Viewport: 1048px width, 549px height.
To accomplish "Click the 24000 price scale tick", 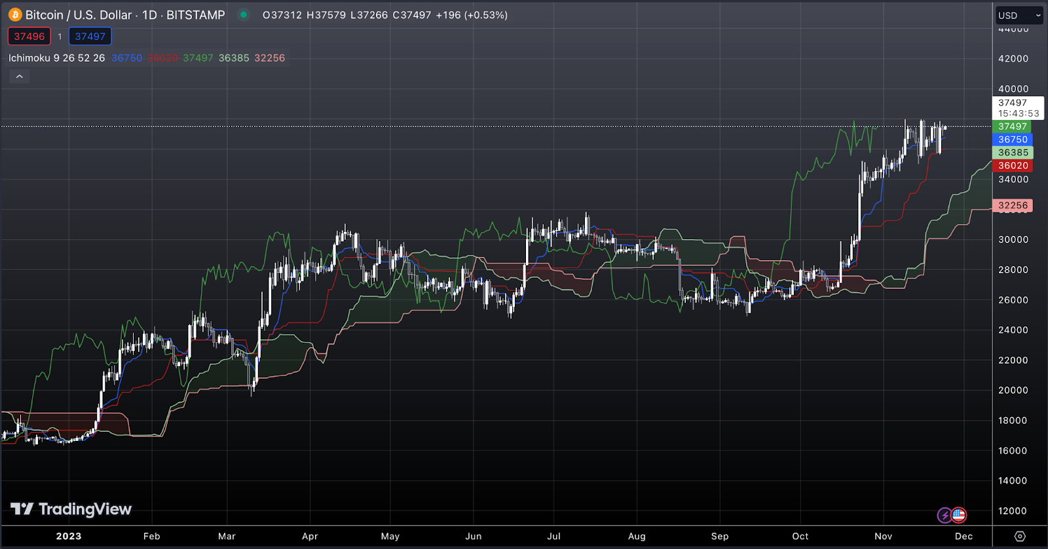I will point(1013,330).
